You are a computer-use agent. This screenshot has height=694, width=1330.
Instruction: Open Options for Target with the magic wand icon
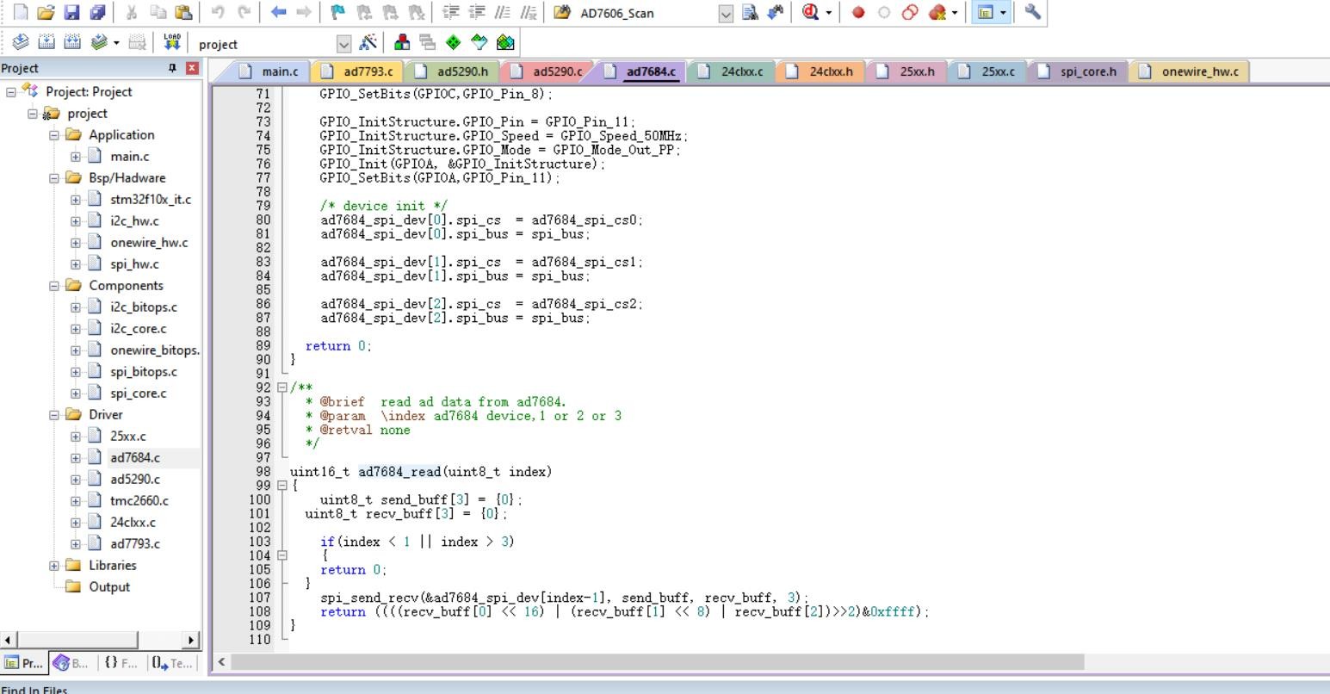368,42
